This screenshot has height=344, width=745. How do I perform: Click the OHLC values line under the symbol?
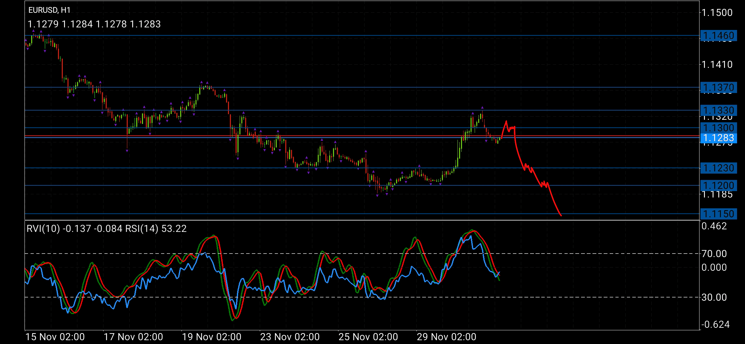point(94,24)
